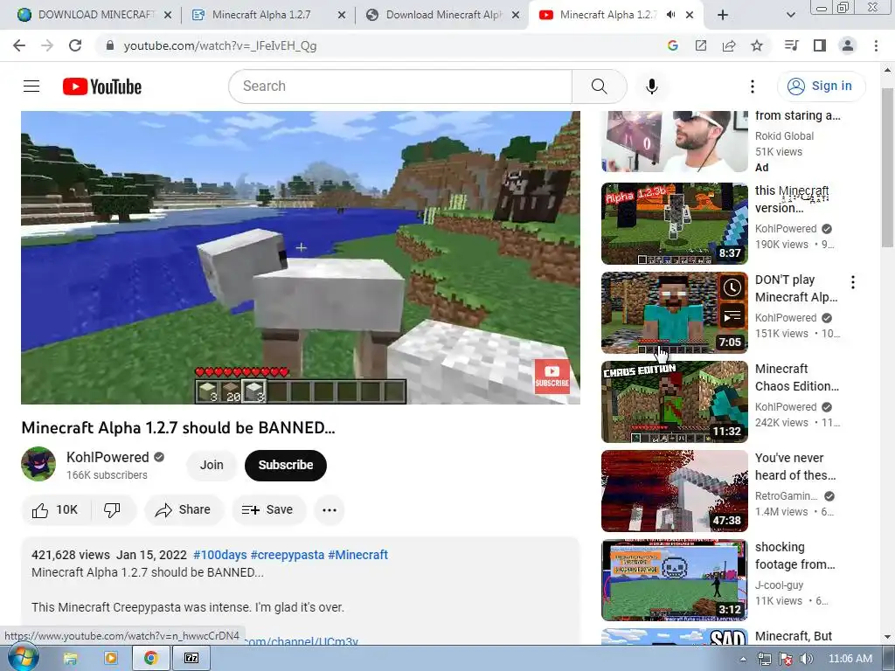Add the Herobrine video to Watch later
This screenshot has height=671, width=895.
[x=732, y=287]
